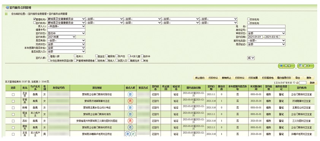Open the 本年度履约是否体检 dropdown
This screenshot has width=320, height=141.
click(66, 48)
